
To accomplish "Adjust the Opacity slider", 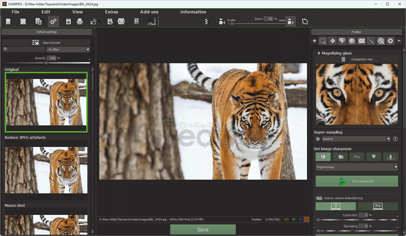I will 46,63.
